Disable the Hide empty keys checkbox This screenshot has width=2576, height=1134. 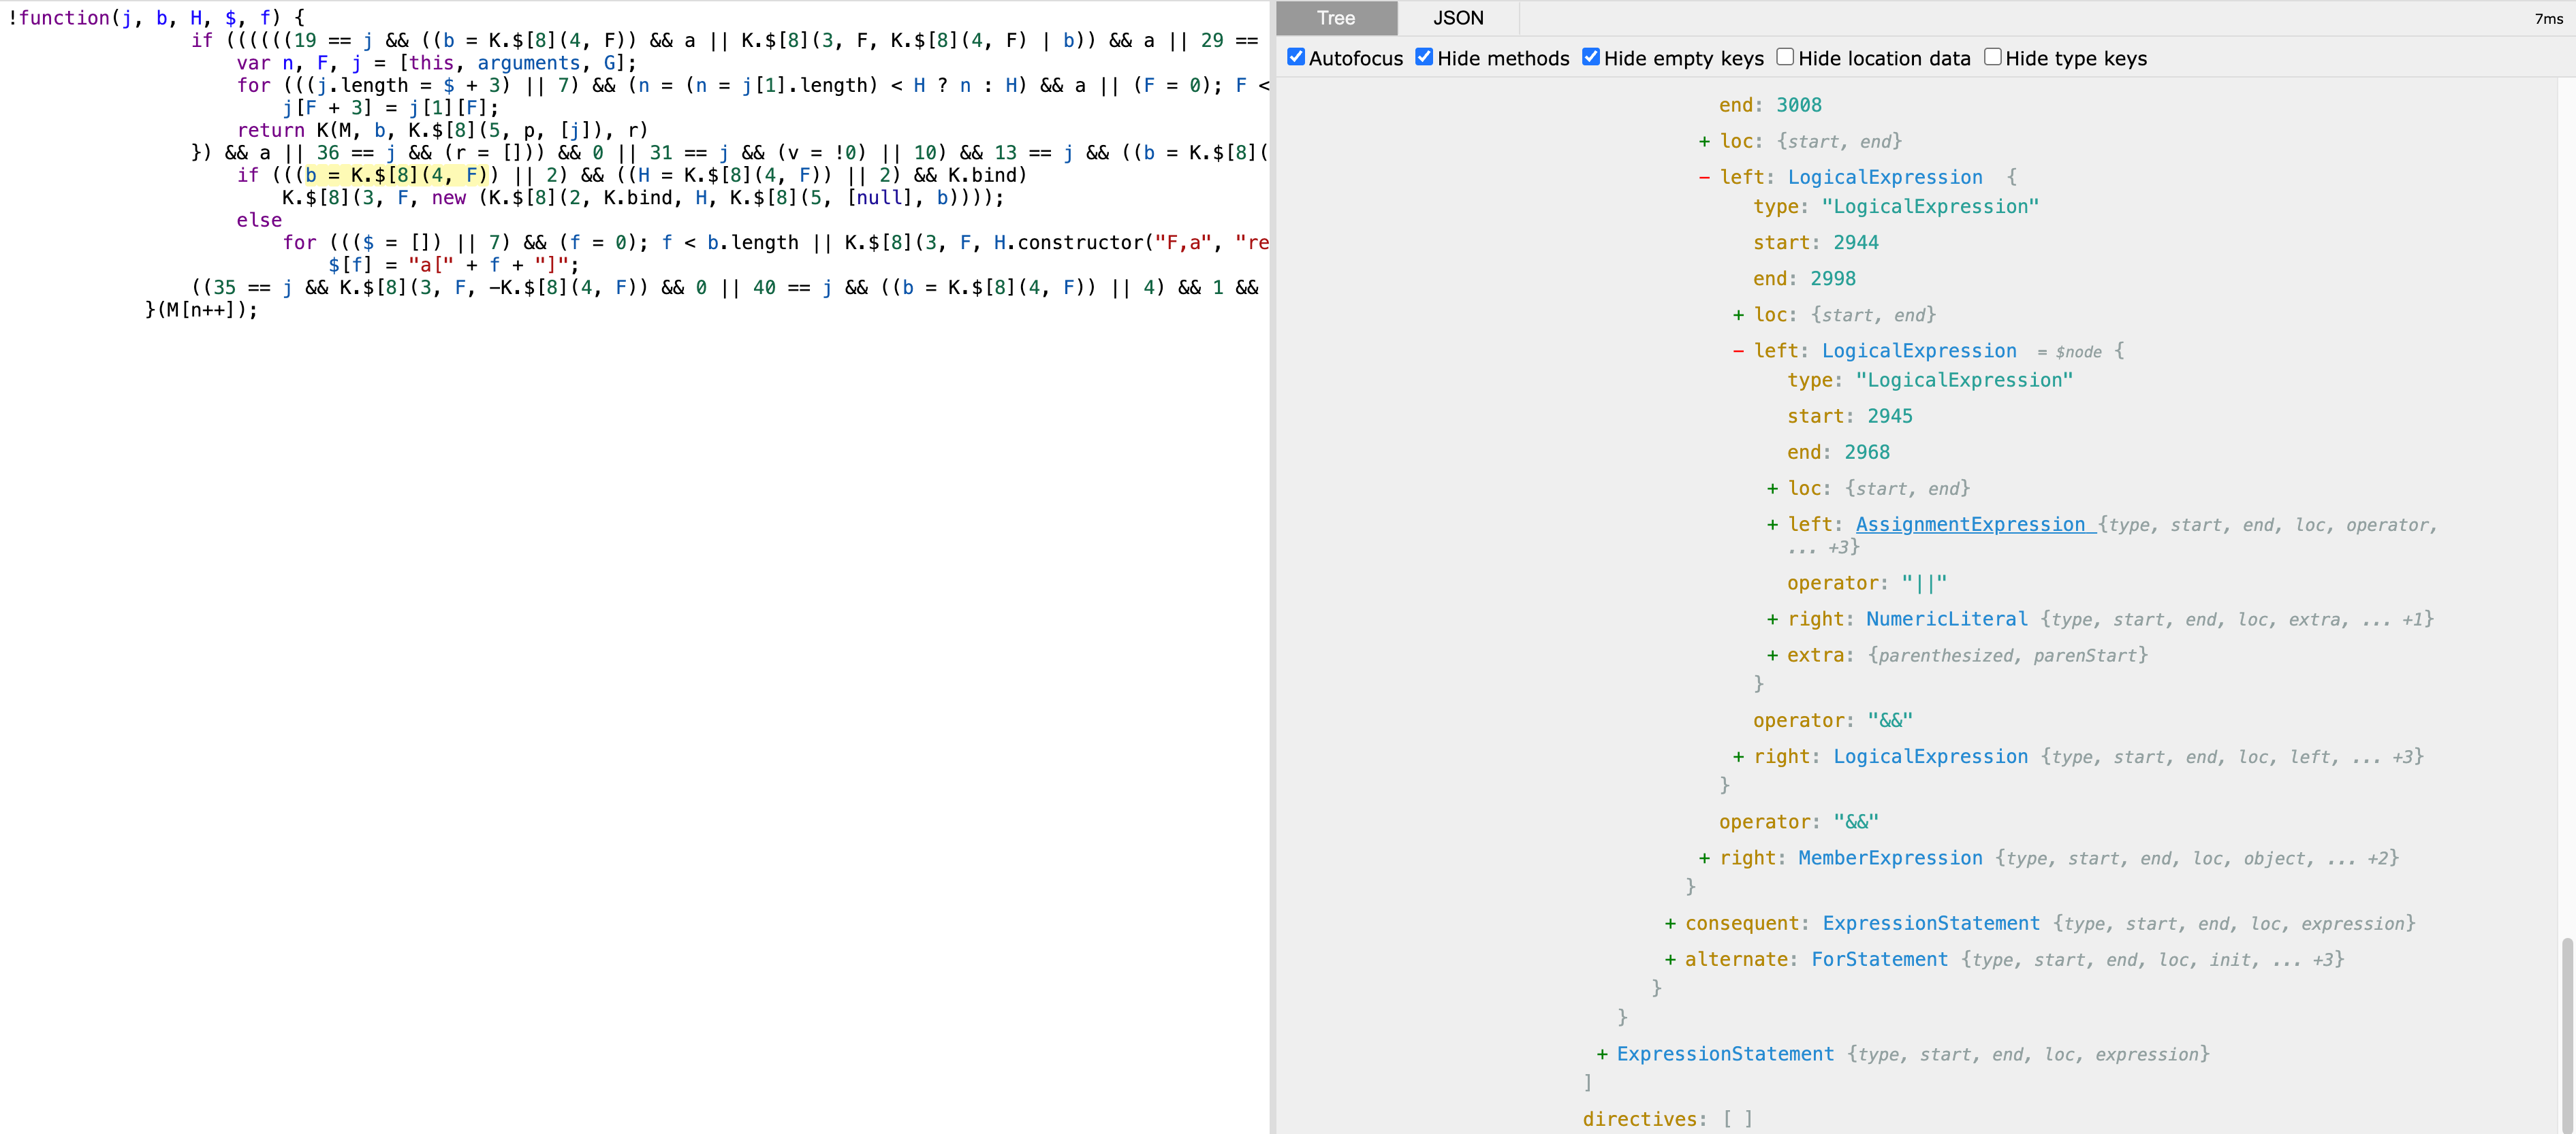tap(1591, 57)
